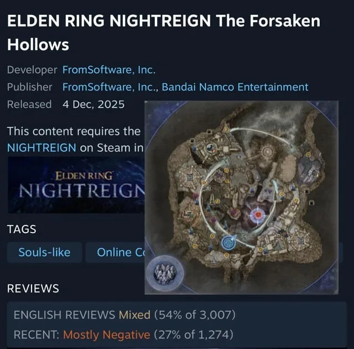Select the blue spiral marker on the map

click(x=228, y=242)
